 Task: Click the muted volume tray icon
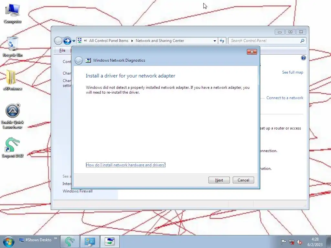(x=299, y=242)
